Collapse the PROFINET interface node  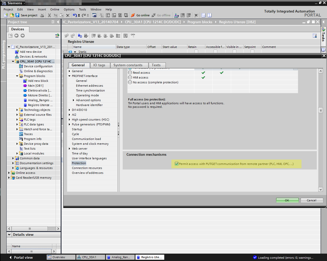pos(69,76)
